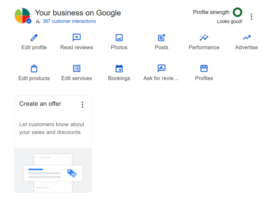Click the Profile strength green ring indicator
The height and width of the screenshot is (198, 270).
[x=237, y=12]
